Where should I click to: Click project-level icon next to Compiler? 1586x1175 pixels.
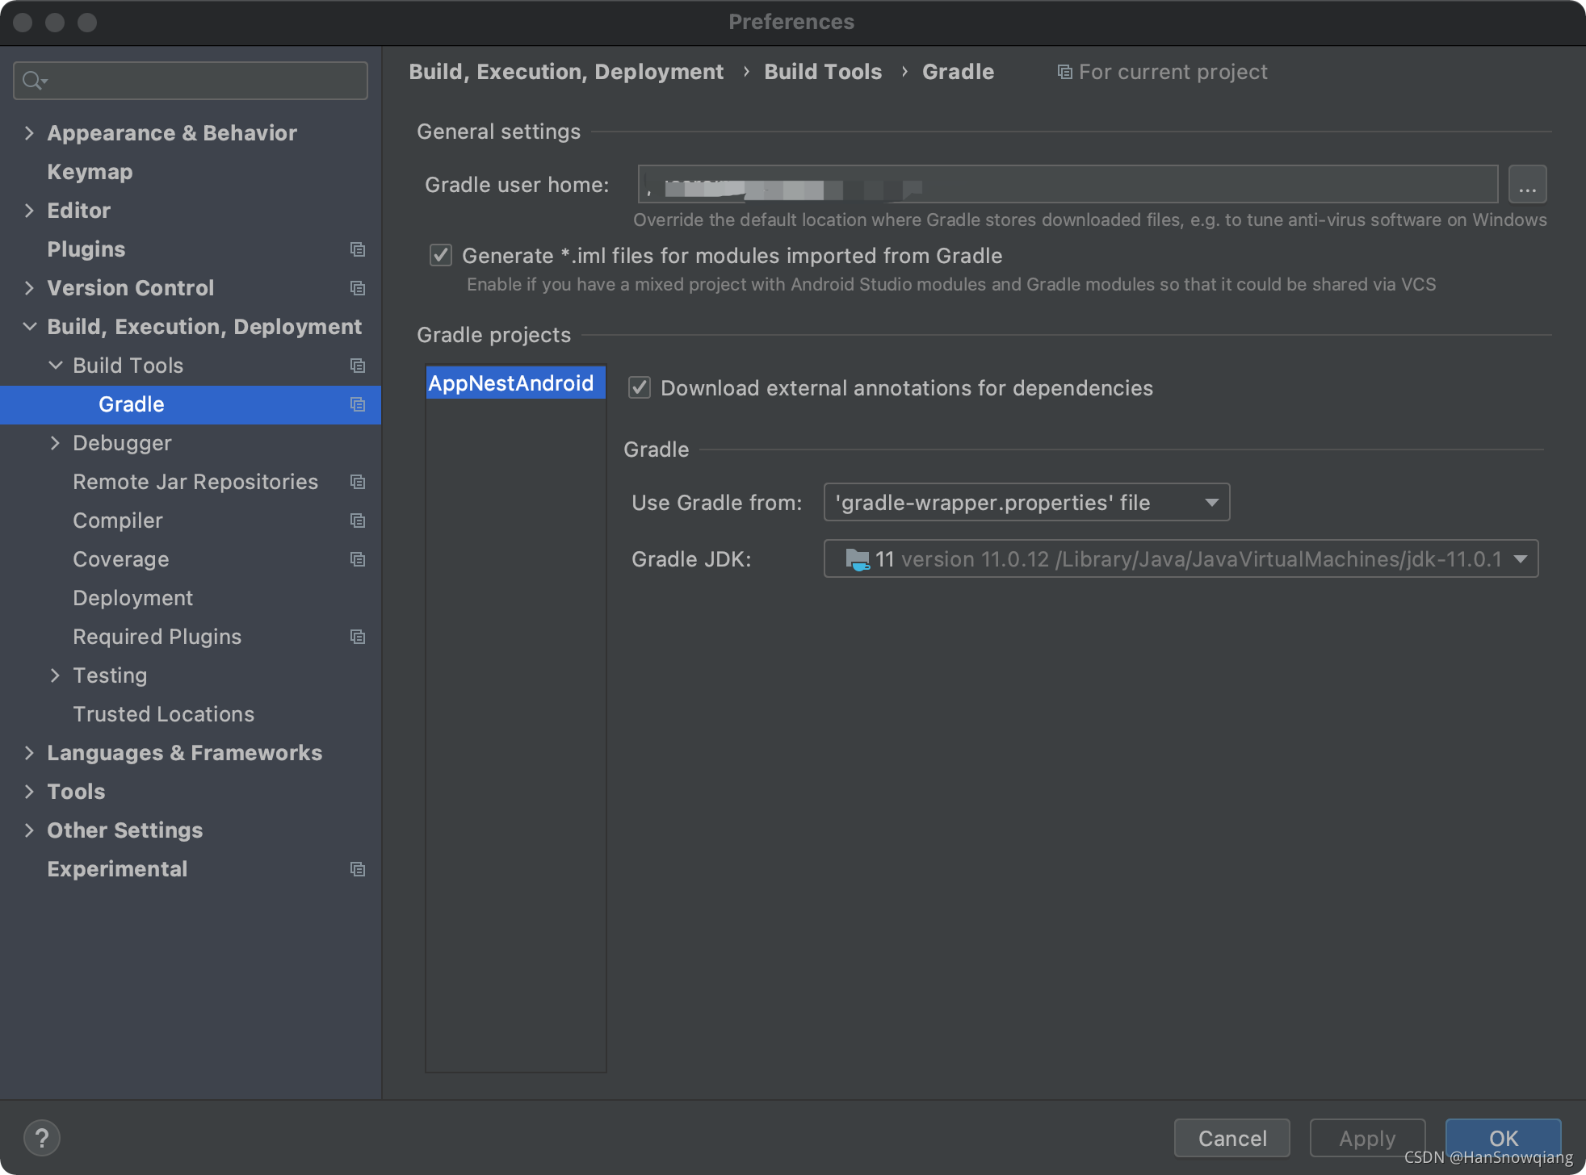click(x=358, y=521)
